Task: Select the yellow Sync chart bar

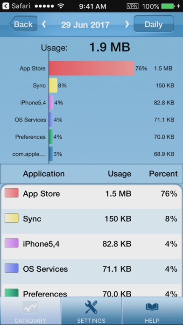Action: tap(53, 85)
